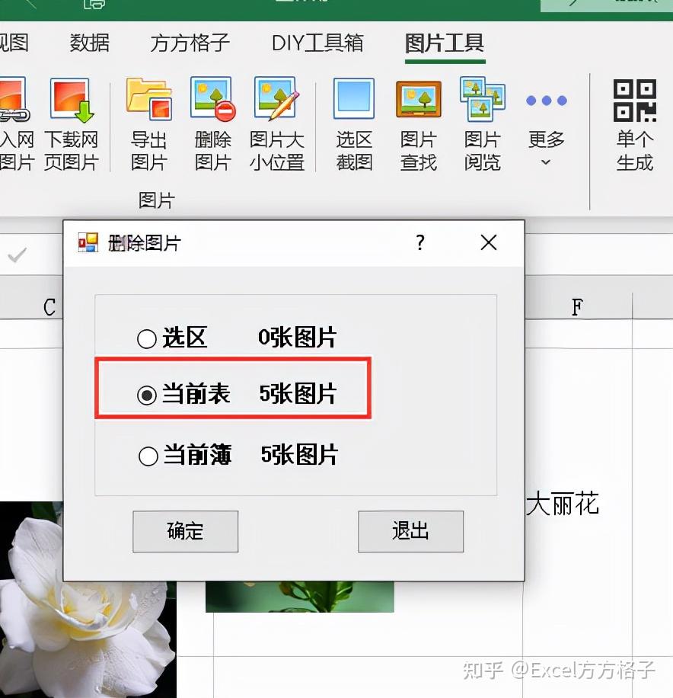Image resolution: width=673 pixels, height=698 pixels.
Task: Open the DIY工具箱 ribbon tab
Action: click(317, 43)
